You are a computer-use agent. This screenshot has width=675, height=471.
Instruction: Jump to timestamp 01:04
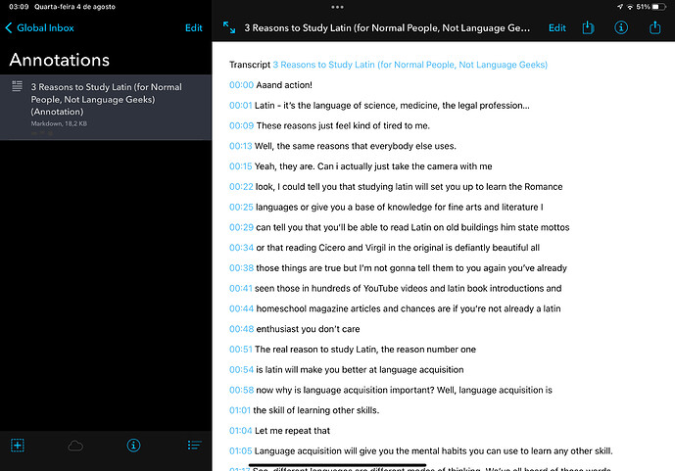point(241,431)
